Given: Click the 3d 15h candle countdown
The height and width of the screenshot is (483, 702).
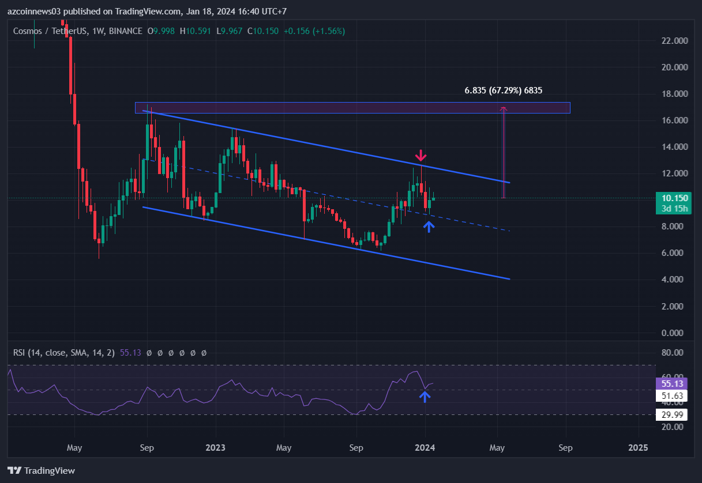Looking at the screenshot, I should tap(673, 208).
